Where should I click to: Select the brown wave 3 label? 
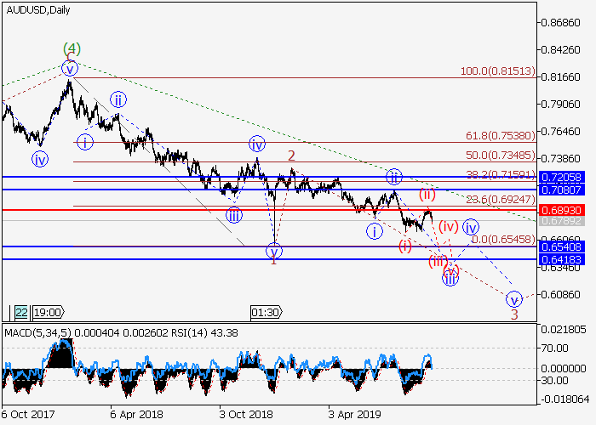tap(514, 315)
